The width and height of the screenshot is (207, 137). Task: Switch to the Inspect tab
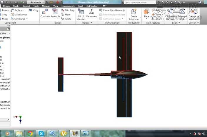(x=26, y=6)
